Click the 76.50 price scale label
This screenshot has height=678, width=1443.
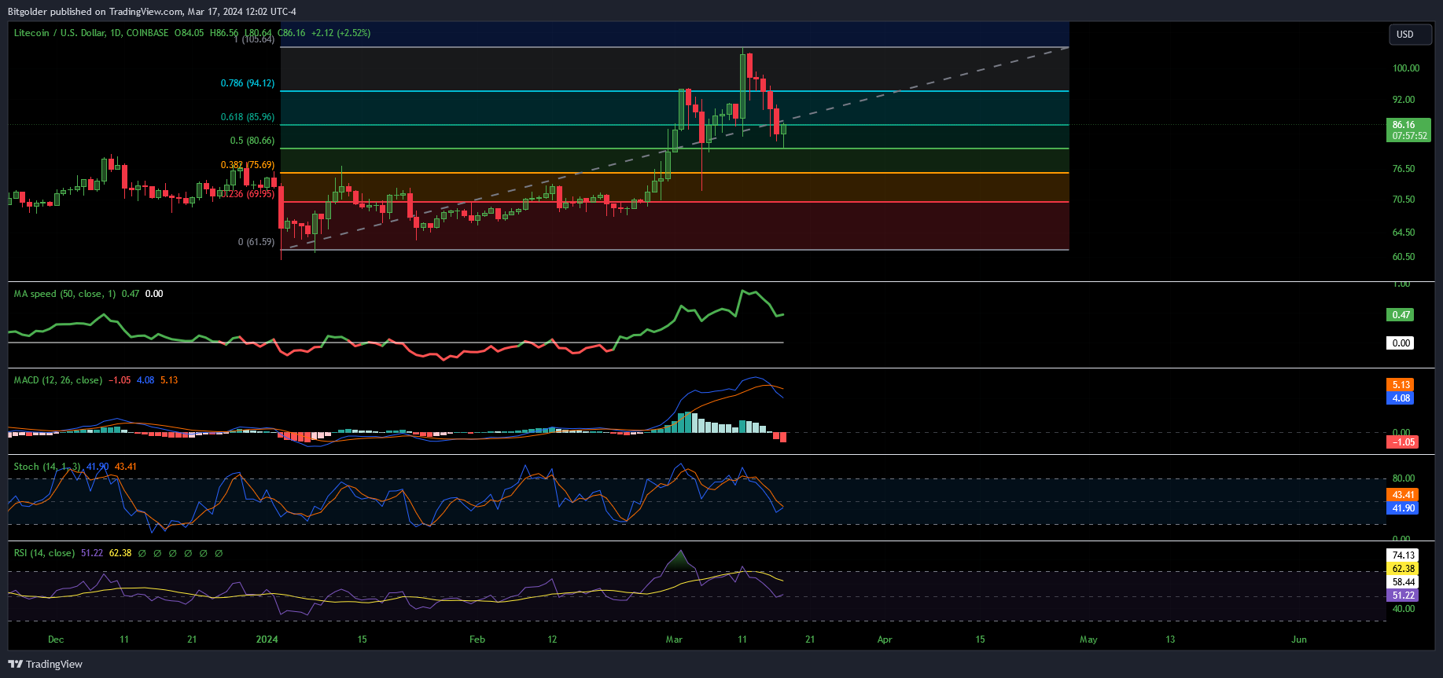click(1404, 169)
